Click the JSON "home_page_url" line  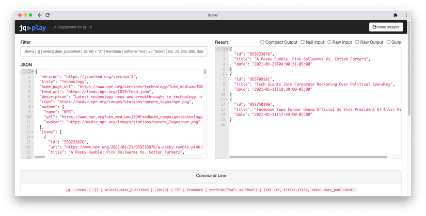(121, 87)
